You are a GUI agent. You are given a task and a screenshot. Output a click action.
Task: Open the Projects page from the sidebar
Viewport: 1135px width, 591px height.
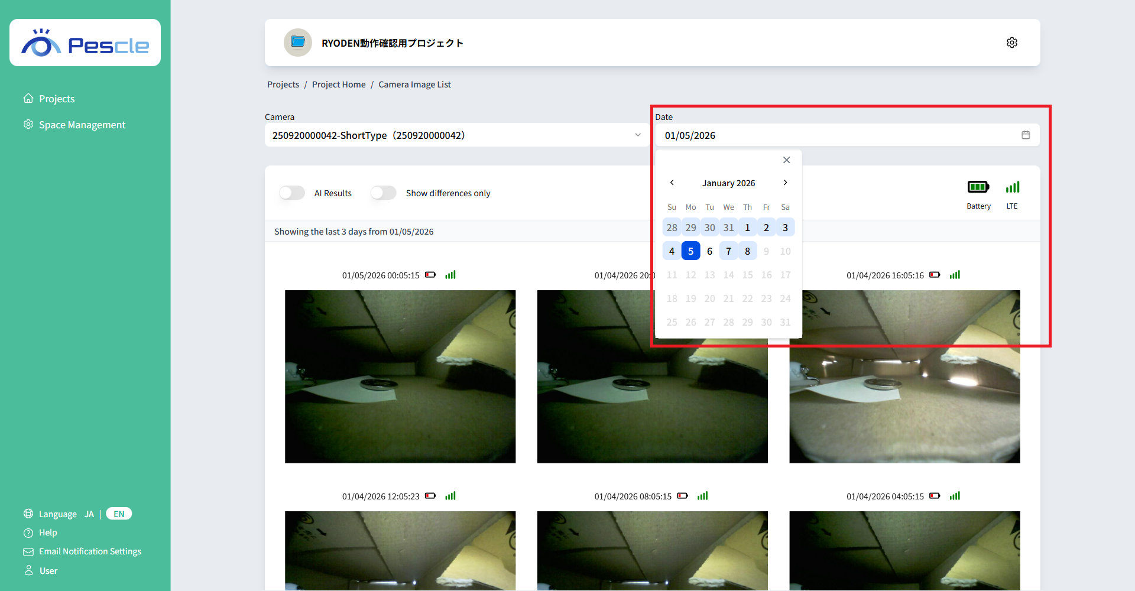coord(57,99)
